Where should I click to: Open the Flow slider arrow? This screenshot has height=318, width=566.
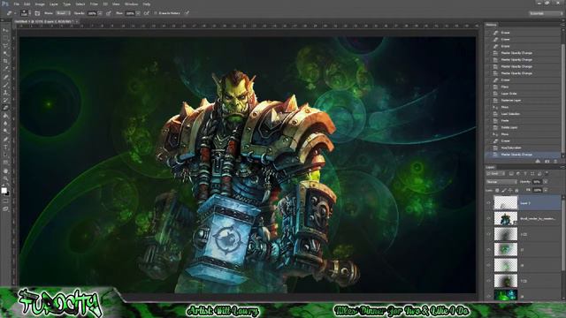point(138,13)
